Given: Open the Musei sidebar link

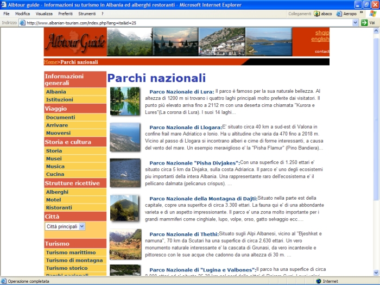Looking at the screenshot, I should tap(54, 159).
